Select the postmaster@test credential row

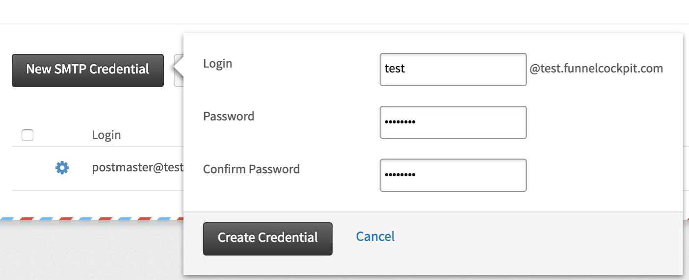point(98,168)
